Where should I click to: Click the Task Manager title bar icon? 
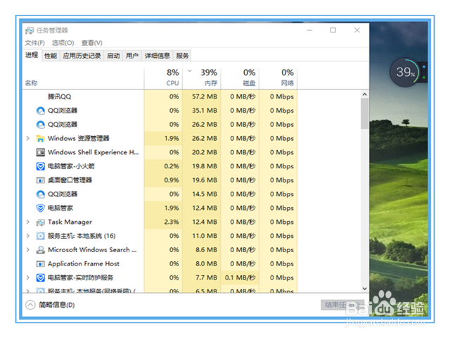point(30,30)
